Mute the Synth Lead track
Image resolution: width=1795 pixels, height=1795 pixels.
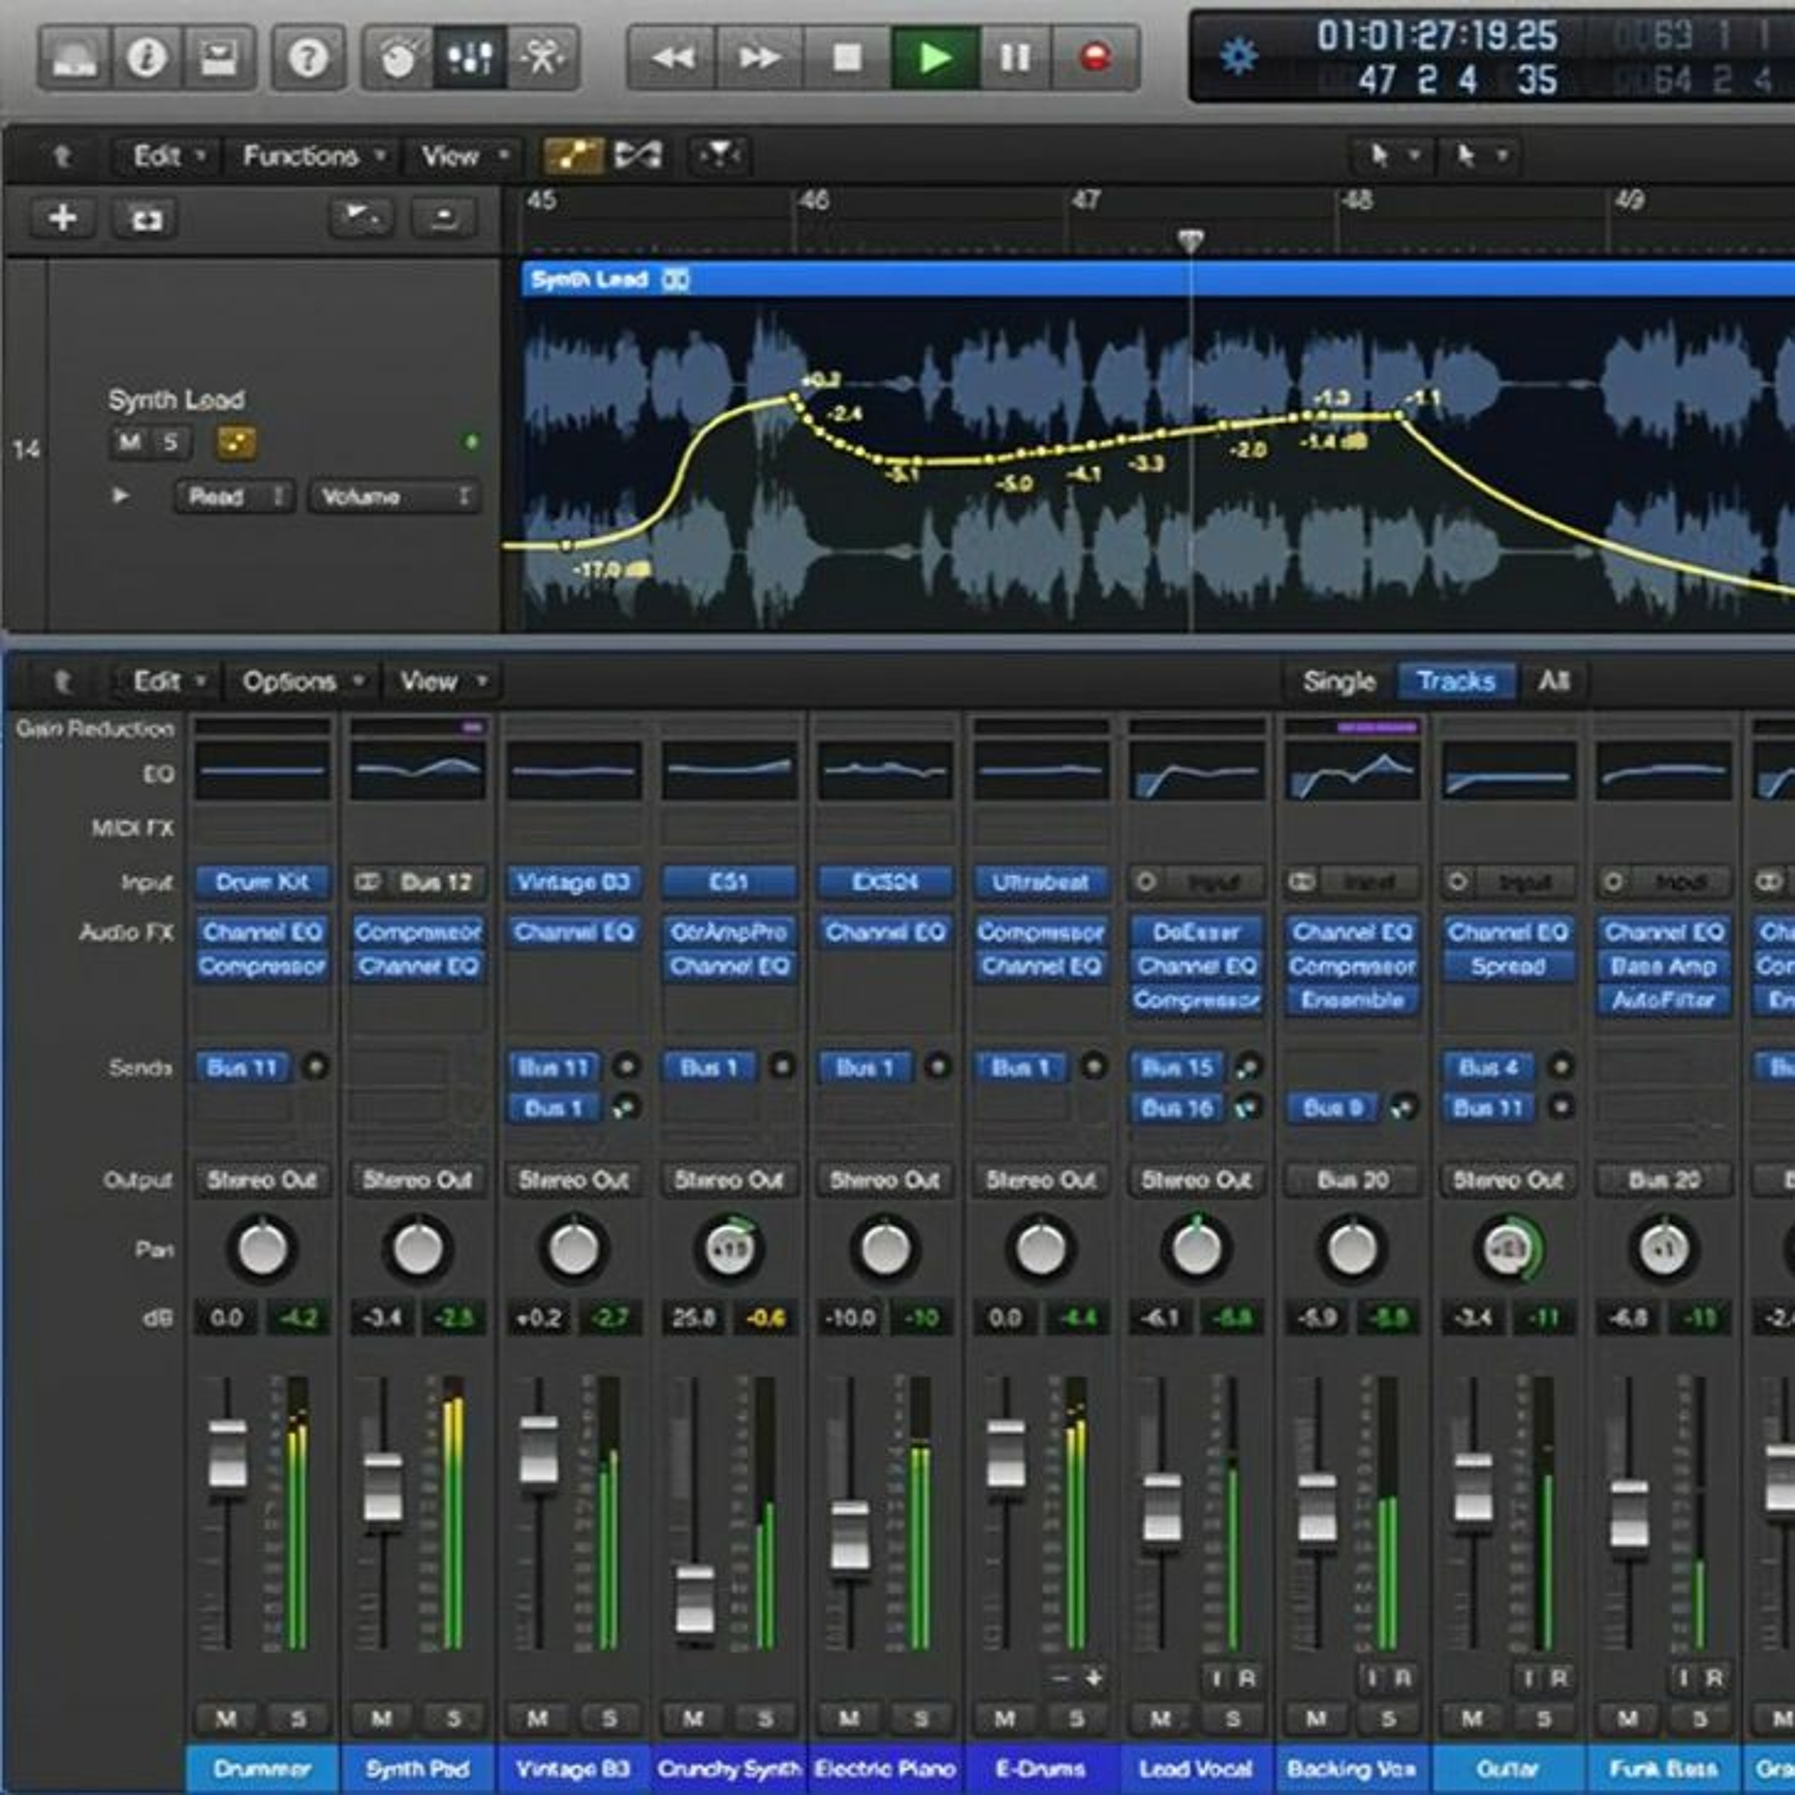coord(130,442)
